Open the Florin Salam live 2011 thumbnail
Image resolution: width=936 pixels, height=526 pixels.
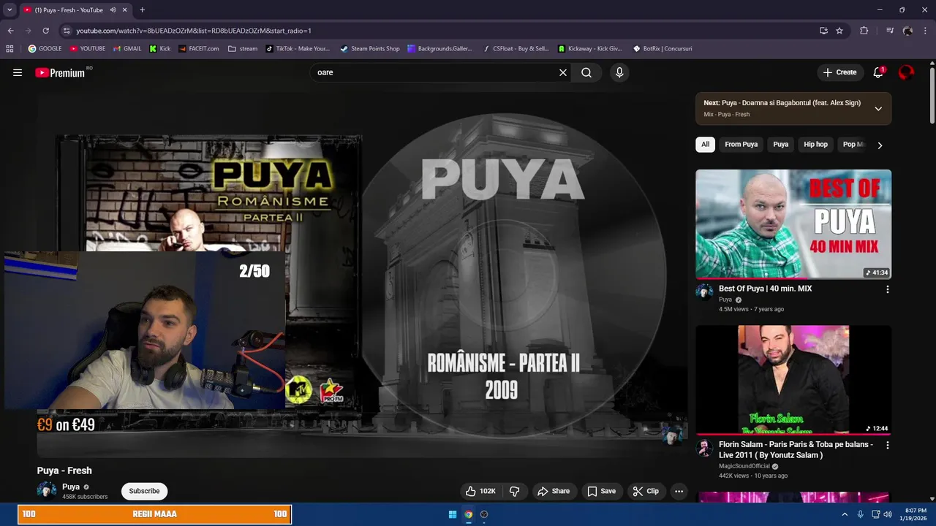(x=793, y=380)
